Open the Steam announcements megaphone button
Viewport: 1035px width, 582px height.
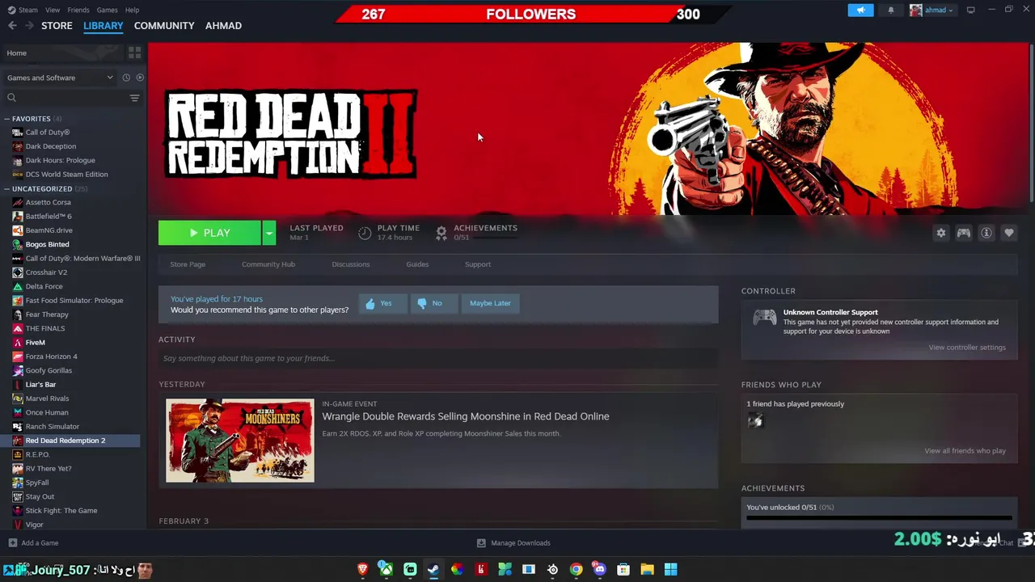click(x=860, y=10)
